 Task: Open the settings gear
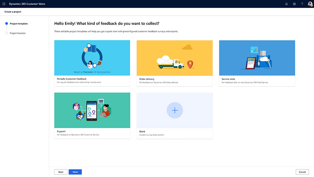294,4
